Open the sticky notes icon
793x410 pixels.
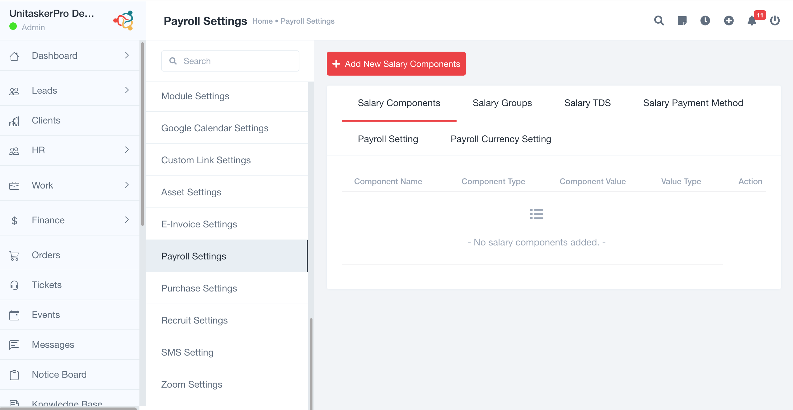(682, 21)
